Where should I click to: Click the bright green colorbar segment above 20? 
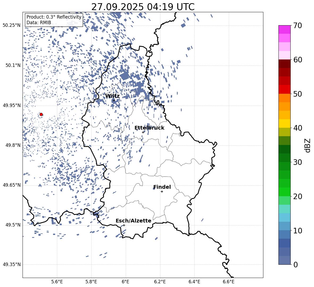[285, 192]
